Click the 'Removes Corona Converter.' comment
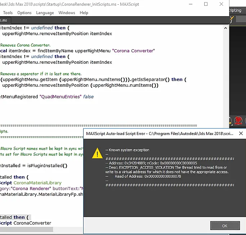The width and height of the screenshot is (246, 235). click(26, 45)
